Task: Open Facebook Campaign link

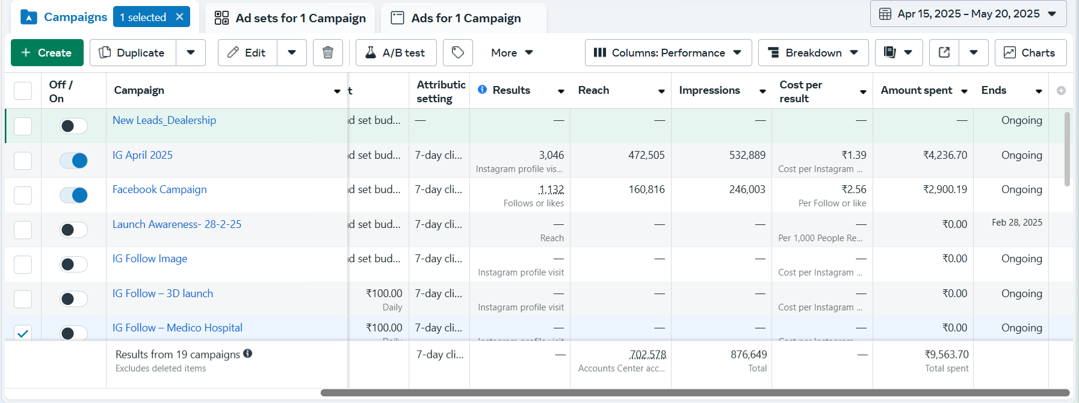Action: (159, 189)
